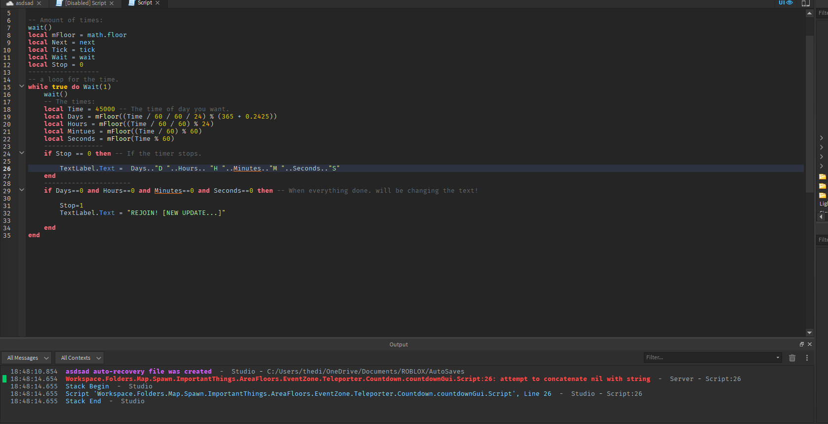Open the Output panel options menu
This screenshot has width=828, height=424.
807,358
